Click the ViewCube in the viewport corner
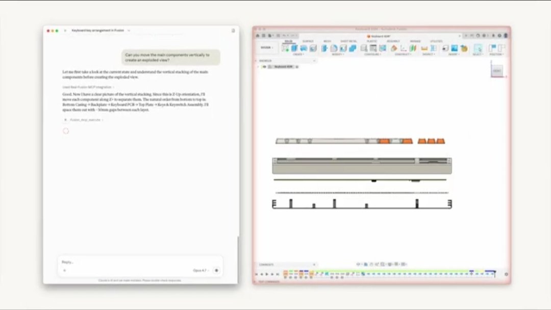Image resolution: width=551 pixels, height=310 pixels. pos(497,71)
